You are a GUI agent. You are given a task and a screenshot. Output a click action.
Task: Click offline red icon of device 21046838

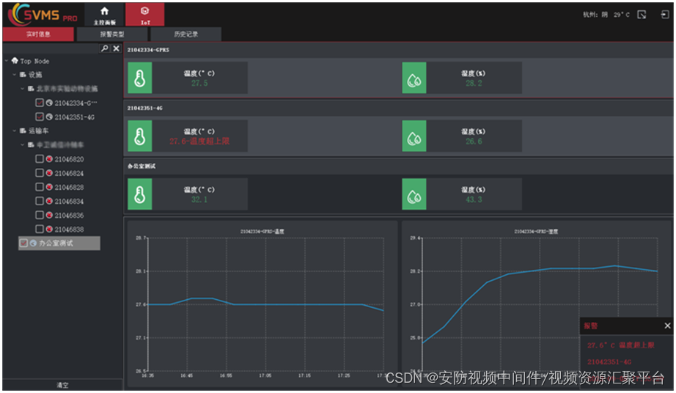[x=49, y=229]
